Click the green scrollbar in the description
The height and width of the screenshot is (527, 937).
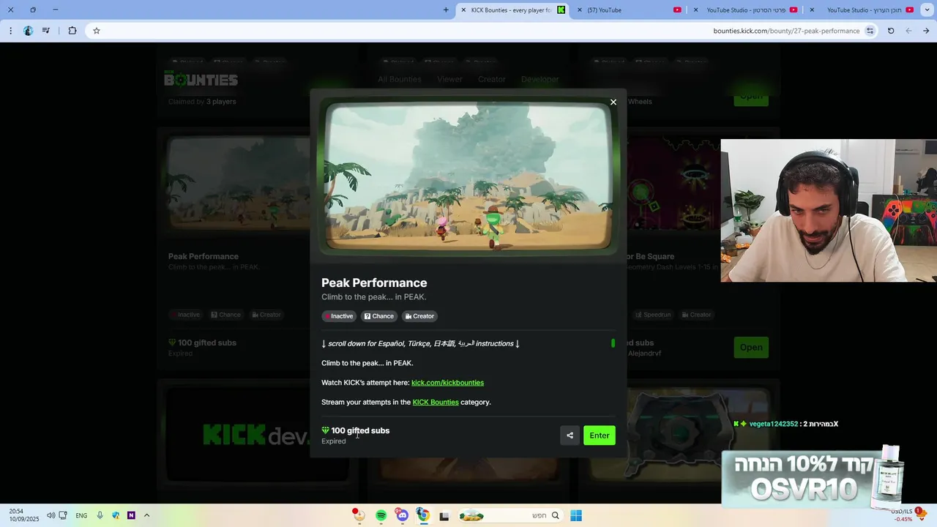613,343
